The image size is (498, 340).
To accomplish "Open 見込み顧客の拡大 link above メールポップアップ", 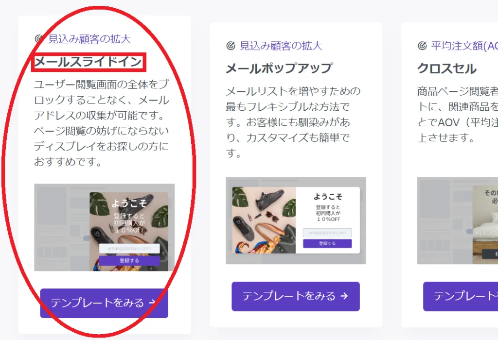I will [281, 46].
